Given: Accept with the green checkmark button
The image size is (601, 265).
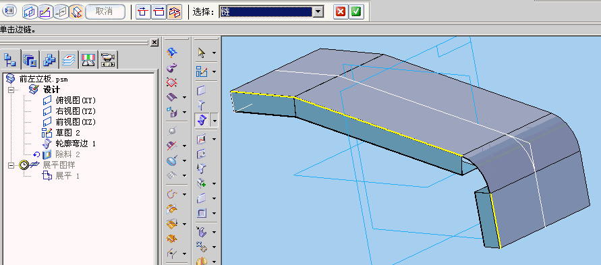Looking at the screenshot, I should 356,12.
